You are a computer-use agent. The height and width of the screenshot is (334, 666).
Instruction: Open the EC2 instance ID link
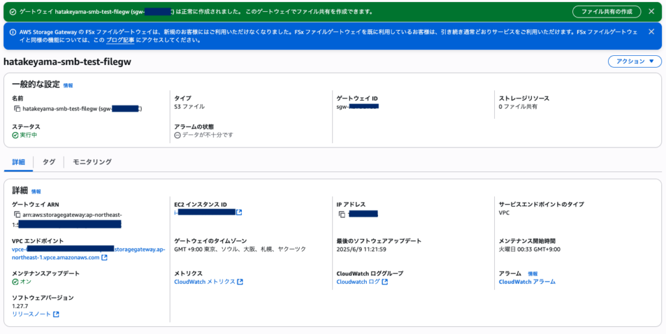(205, 212)
